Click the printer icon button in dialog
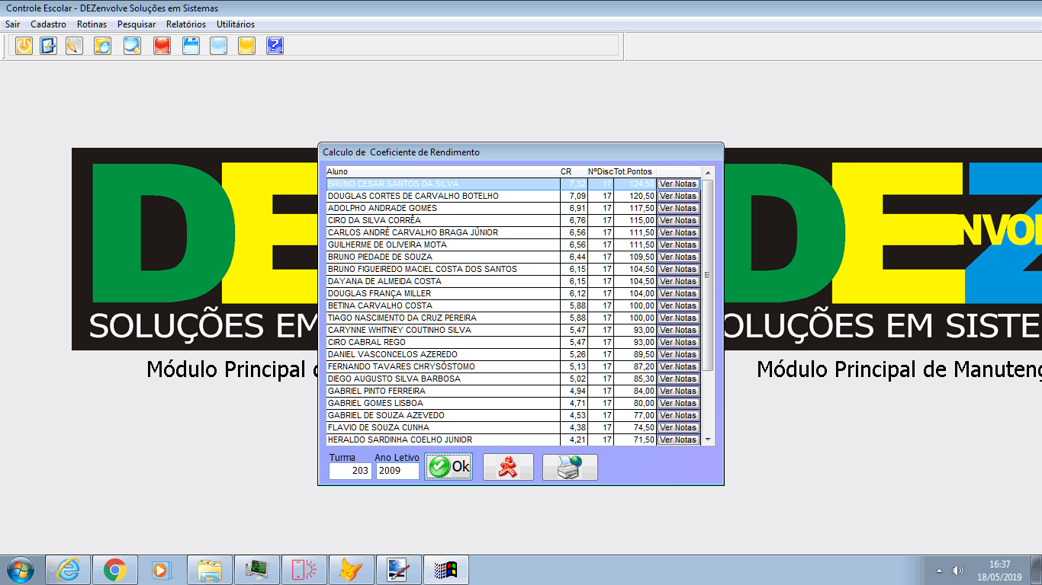This screenshot has width=1042, height=585. coord(569,467)
